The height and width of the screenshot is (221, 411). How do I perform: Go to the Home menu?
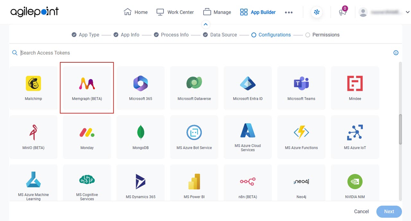pyautogui.click(x=136, y=12)
